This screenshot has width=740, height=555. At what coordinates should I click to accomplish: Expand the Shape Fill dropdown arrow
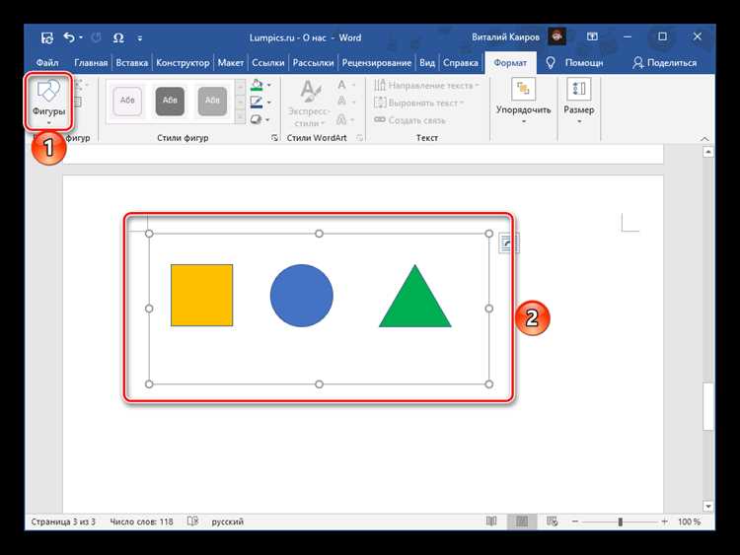(x=269, y=86)
